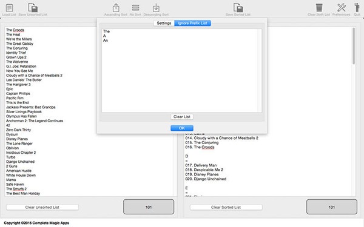Click 'Silver Linings Playbook' entry
The image size is (364, 227).
point(24,111)
